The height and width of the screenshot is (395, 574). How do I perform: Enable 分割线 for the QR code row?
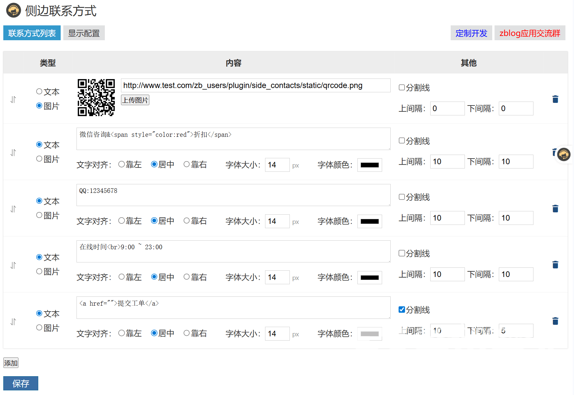[402, 87]
